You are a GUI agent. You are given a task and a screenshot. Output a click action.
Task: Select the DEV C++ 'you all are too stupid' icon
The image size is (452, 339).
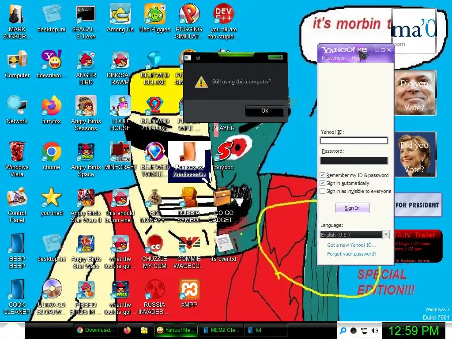click(x=223, y=22)
